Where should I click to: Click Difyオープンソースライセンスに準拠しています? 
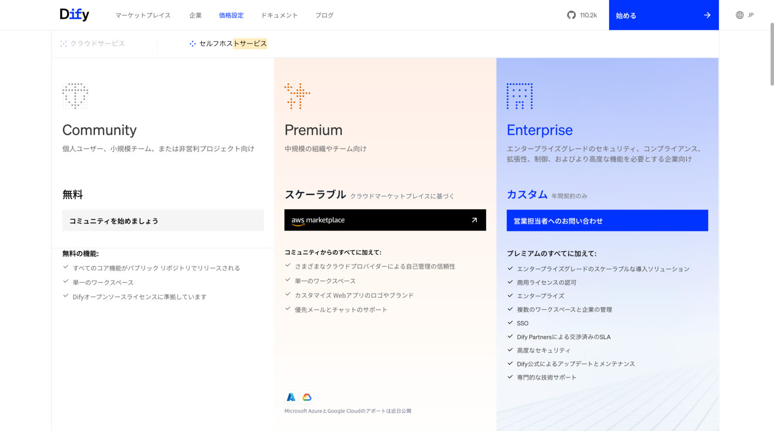pyautogui.click(x=139, y=297)
